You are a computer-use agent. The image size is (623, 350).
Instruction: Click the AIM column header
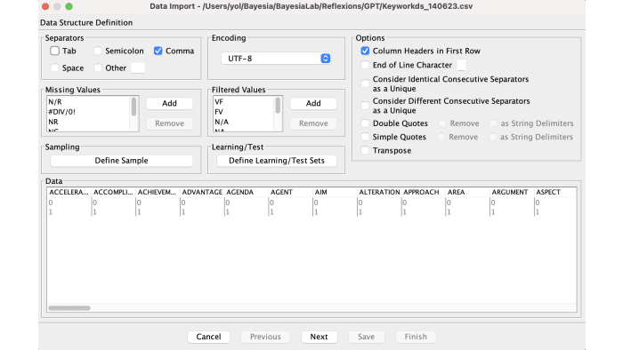click(x=335, y=192)
